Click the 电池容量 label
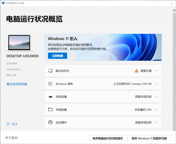Image resolution: width=176 pixels, height=144 pixels. click(x=61, y=97)
